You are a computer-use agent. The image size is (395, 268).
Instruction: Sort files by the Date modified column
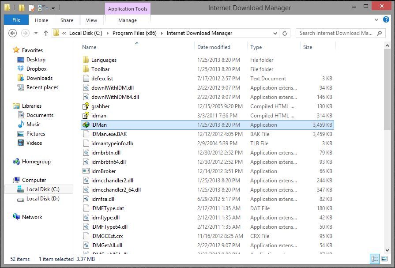pyautogui.click(x=214, y=47)
